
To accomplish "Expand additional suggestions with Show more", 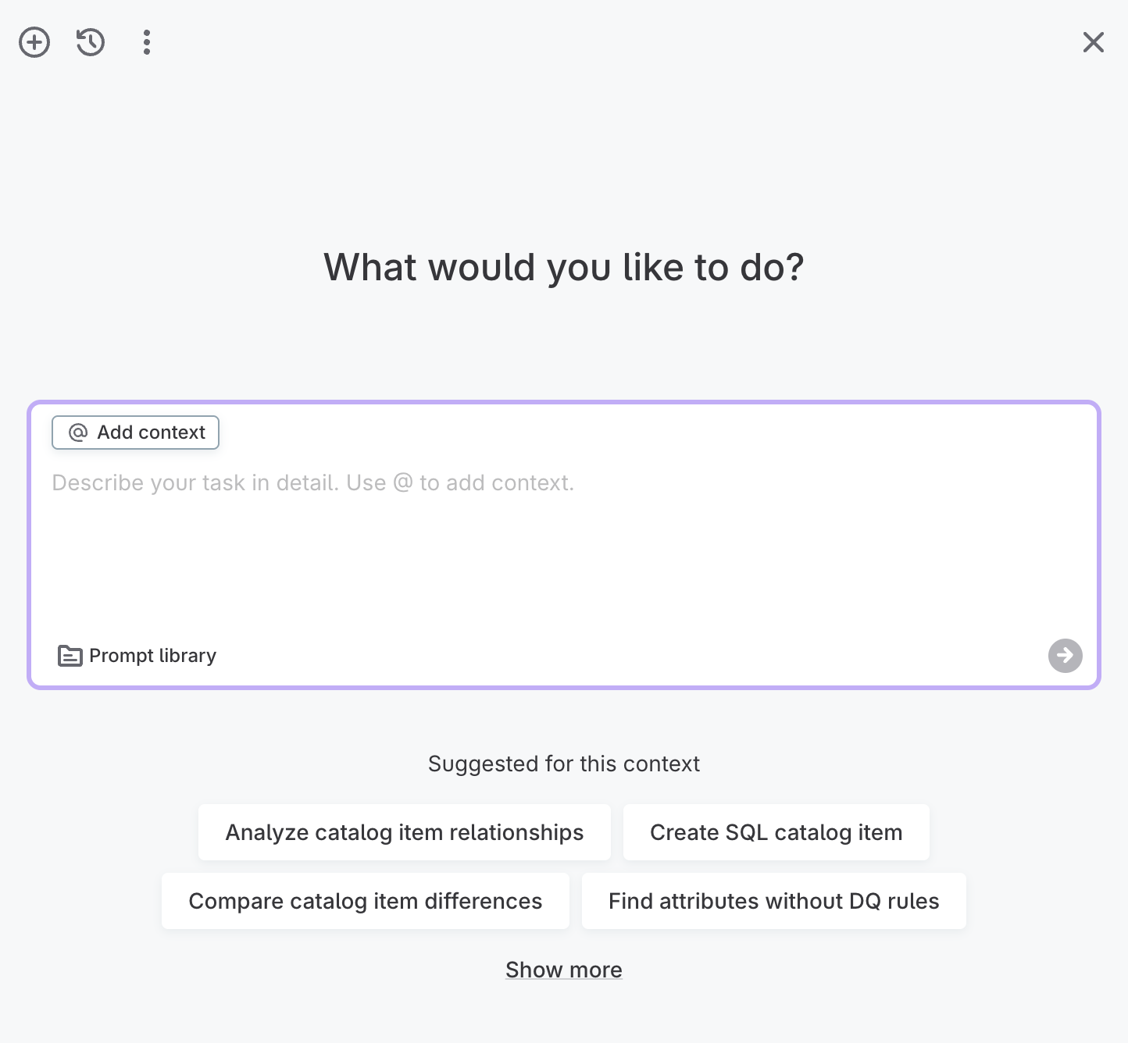I will [x=563, y=970].
